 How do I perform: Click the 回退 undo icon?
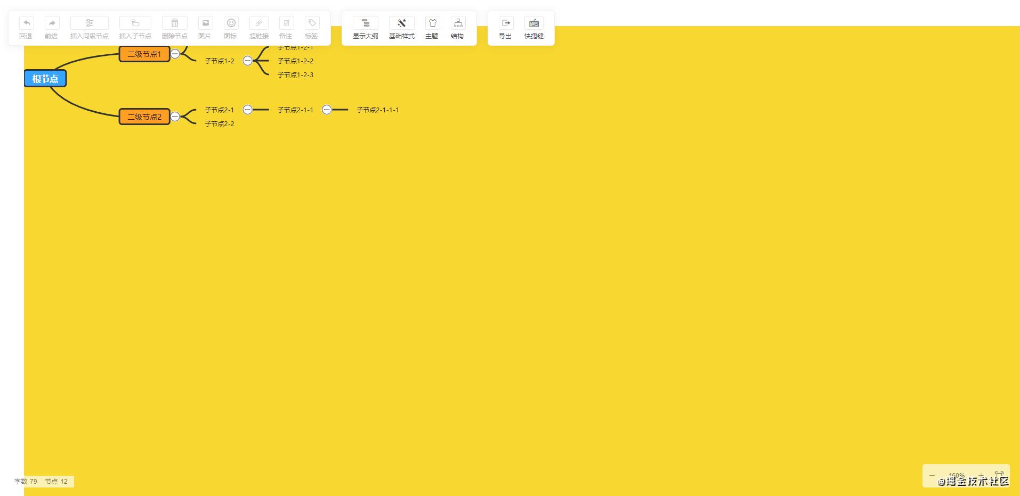coord(26,23)
